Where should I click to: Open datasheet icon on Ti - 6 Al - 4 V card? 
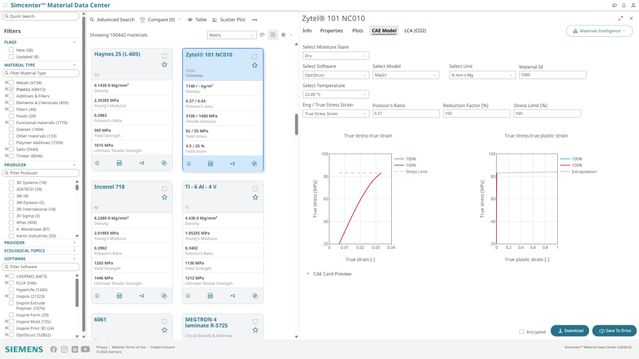click(x=210, y=296)
